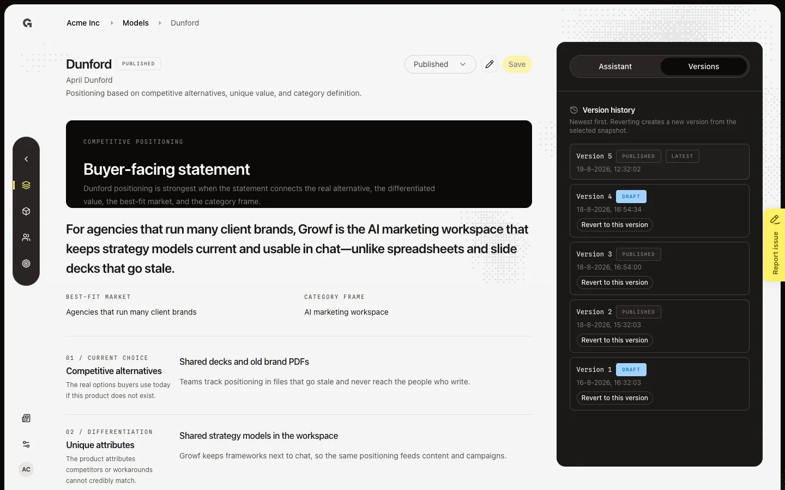Click the Version history clock icon
This screenshot has height=490, width=785.
(573, 110)
